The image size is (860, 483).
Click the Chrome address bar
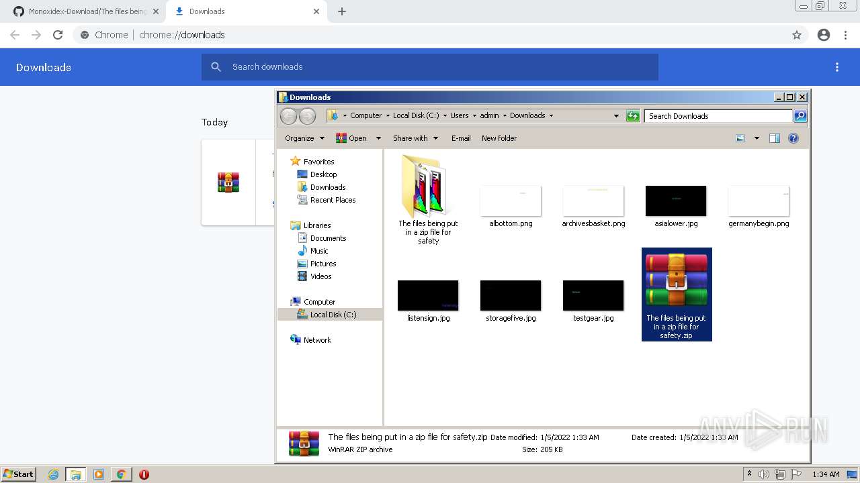click(440, 35)
